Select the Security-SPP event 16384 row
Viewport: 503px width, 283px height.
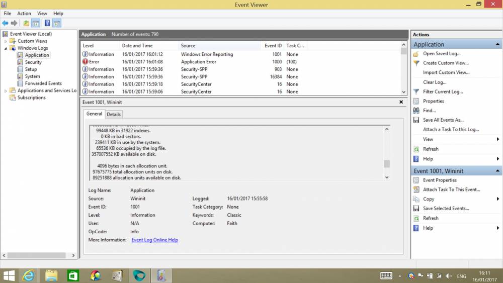coord(240,76)
